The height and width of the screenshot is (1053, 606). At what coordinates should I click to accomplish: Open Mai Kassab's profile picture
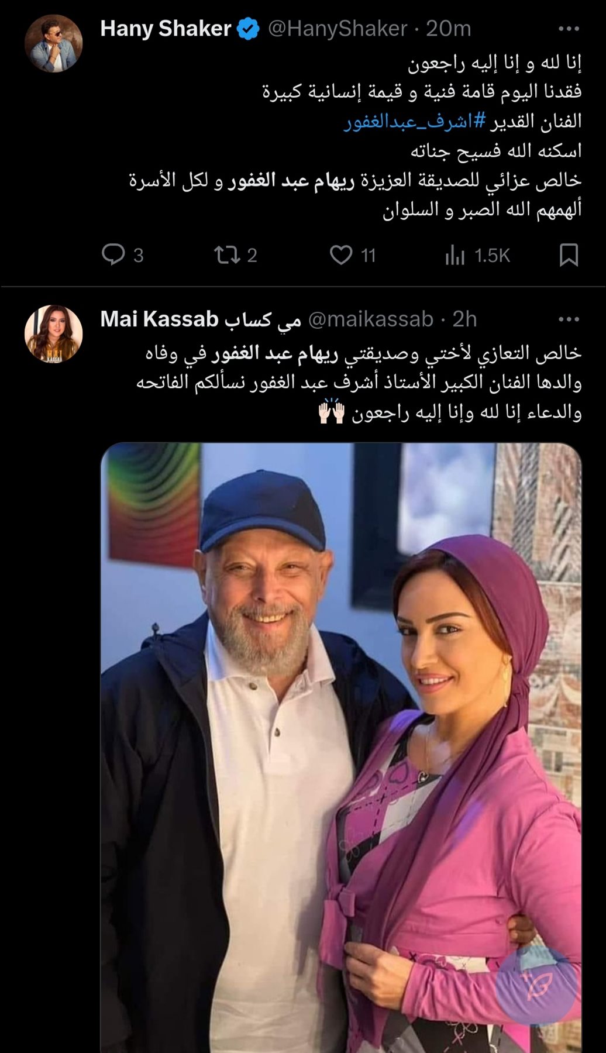coord(53,333)
